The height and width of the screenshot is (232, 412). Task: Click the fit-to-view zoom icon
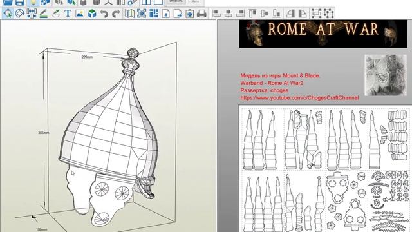142,14
